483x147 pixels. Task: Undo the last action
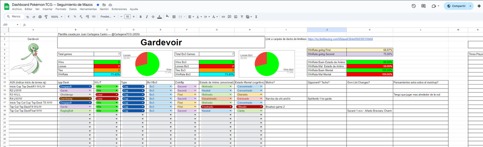pos(27,17)
